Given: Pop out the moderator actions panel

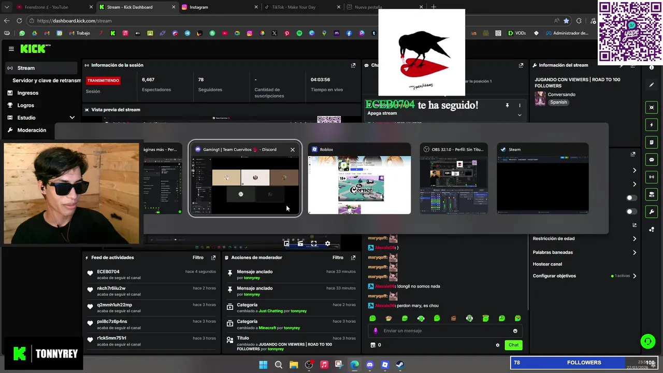Looking at the screenshot, I should tap(353, 257).
